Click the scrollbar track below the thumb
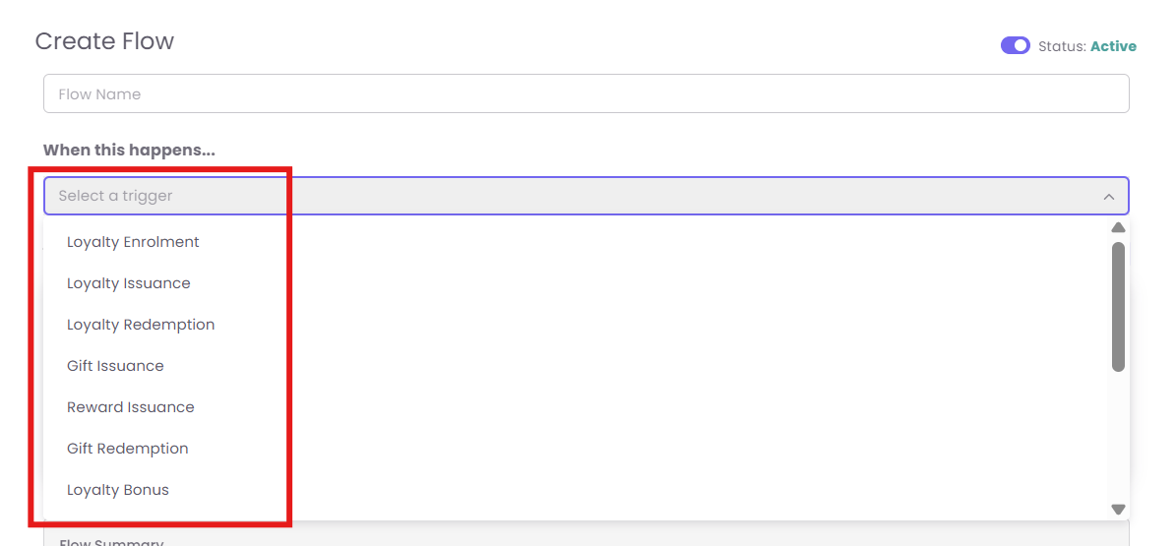Viewport: 1176px width, 546px height. pyautogui.click(x=1118, y=438)
